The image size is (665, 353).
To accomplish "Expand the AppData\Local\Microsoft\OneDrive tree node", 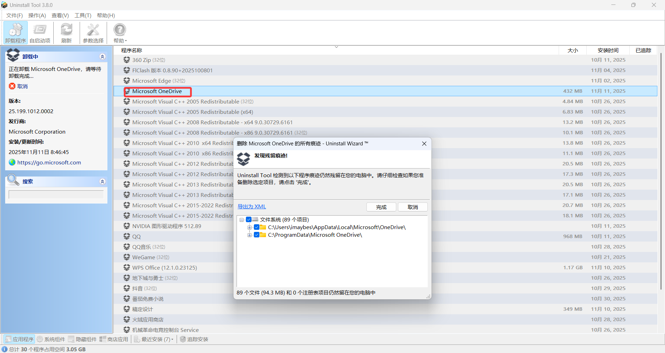I will click(x=249, y=227).
